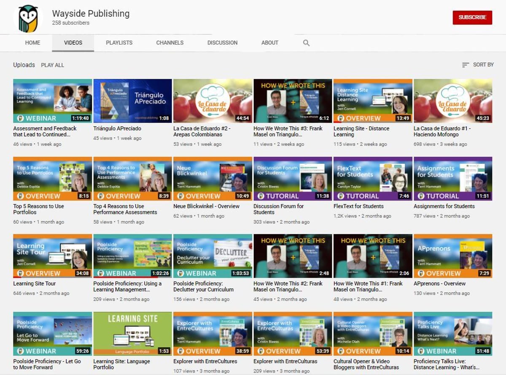The width and height of the screenshot is (506, 375).
Task: Click 'Poolside Proficiency: Declutter your Curriculum' title
Action: pos(203,287)
